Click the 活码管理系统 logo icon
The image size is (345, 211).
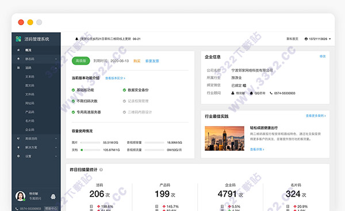tap(18, 39)
